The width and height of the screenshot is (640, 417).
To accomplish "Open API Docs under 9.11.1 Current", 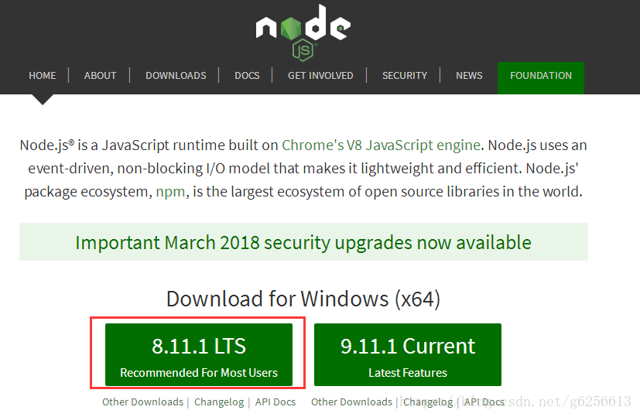I will (484, 402).
